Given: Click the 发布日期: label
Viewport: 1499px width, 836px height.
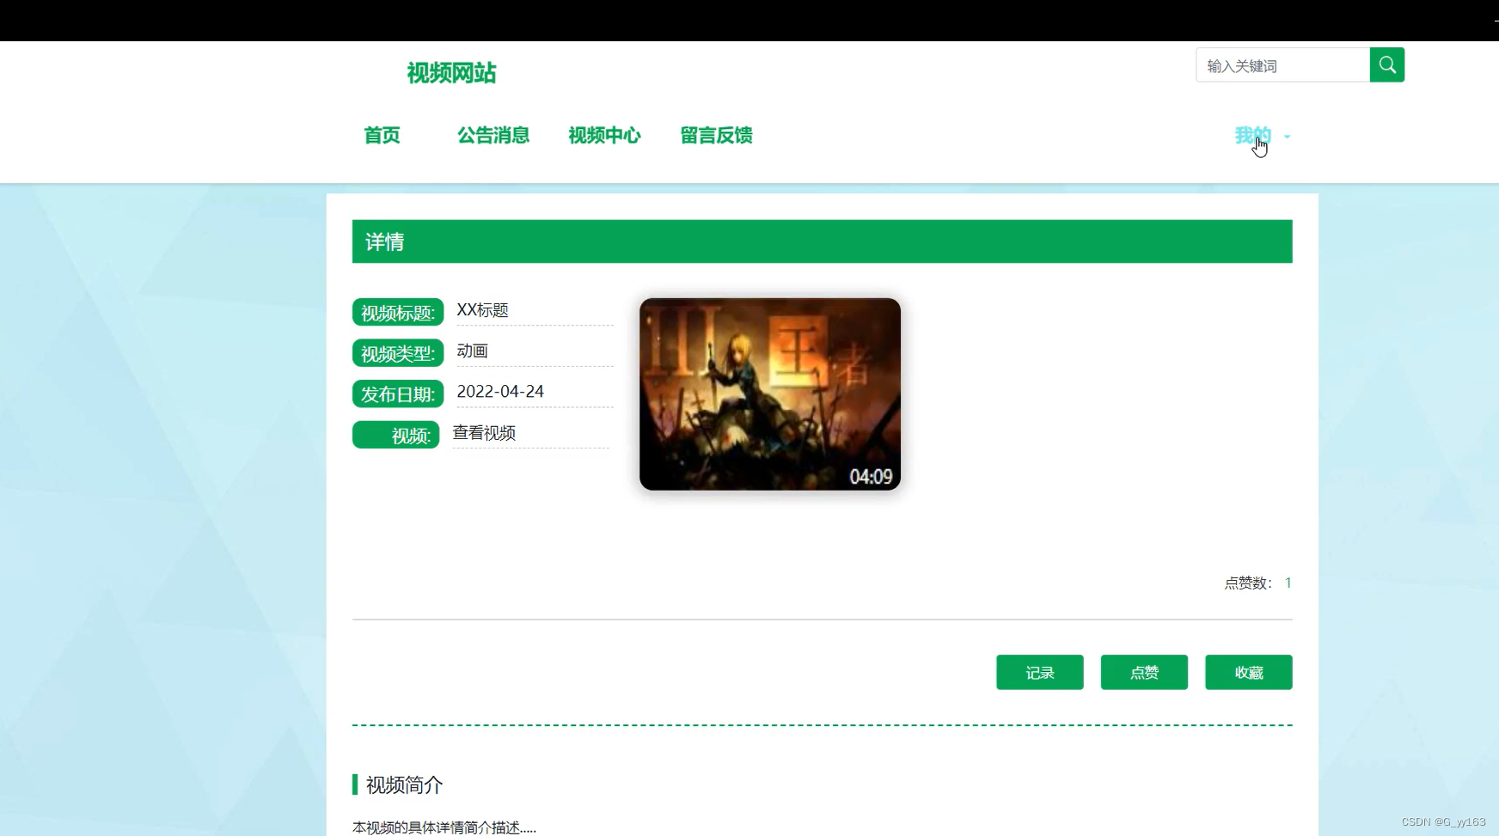Looking at the screenshot, I should coord(398,394).
